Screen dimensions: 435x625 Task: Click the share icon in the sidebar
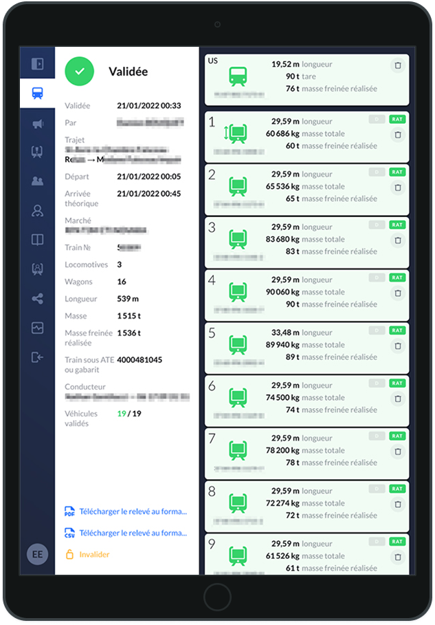click(x=37, y=299)
